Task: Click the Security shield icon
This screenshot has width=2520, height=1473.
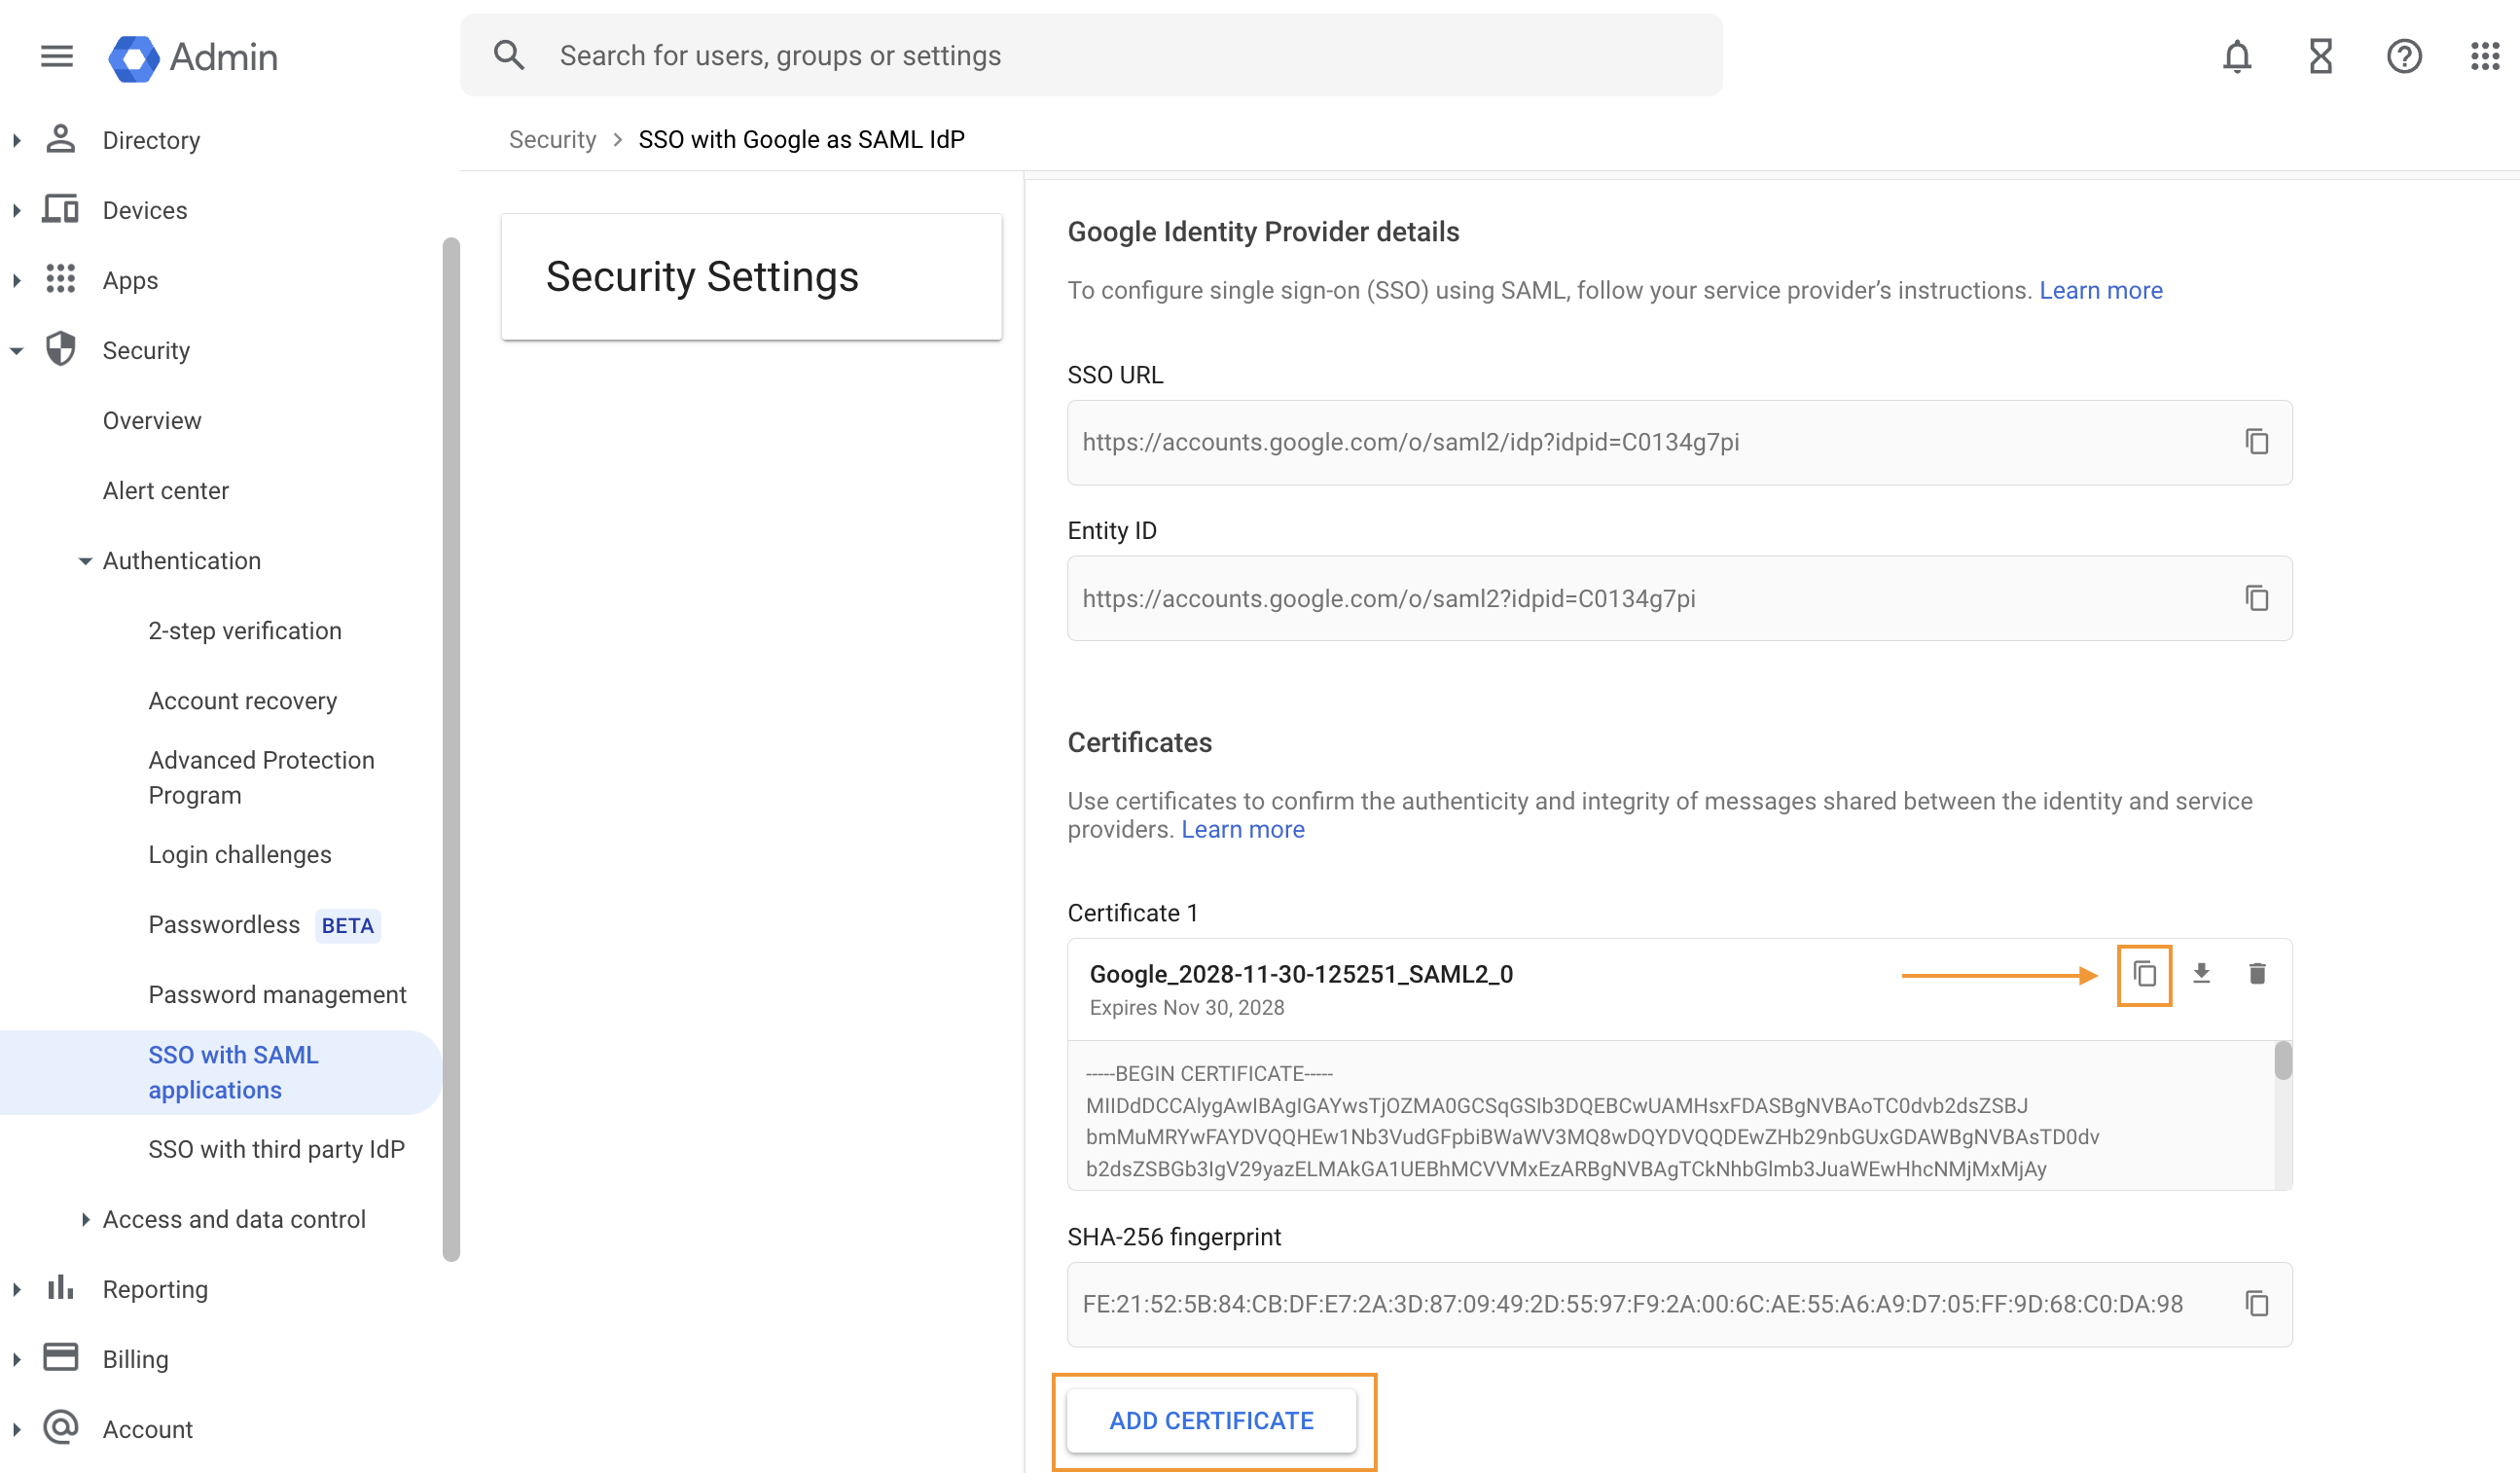Action: [x=61, y=349]
